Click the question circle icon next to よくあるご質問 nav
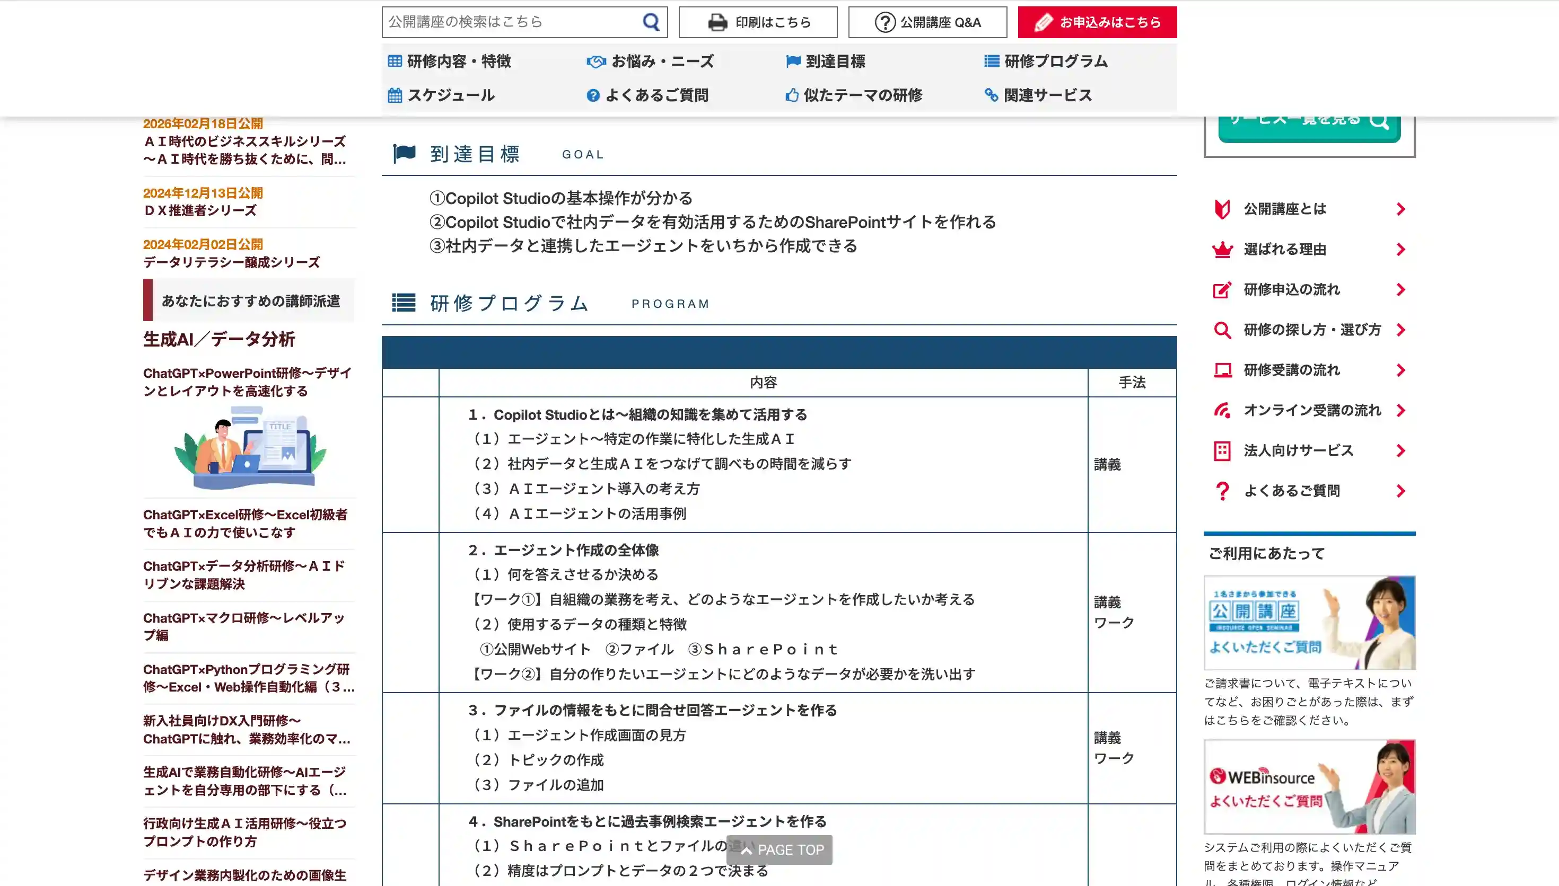Image resolution: width=1559 pixels, height=886 pixels. tap(593, 95)
